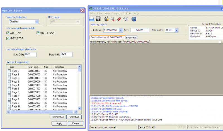Viewport: 223px width, 131px height.
Task: Click the 0x08002800 start address cell
Action: tap(34, 106)
